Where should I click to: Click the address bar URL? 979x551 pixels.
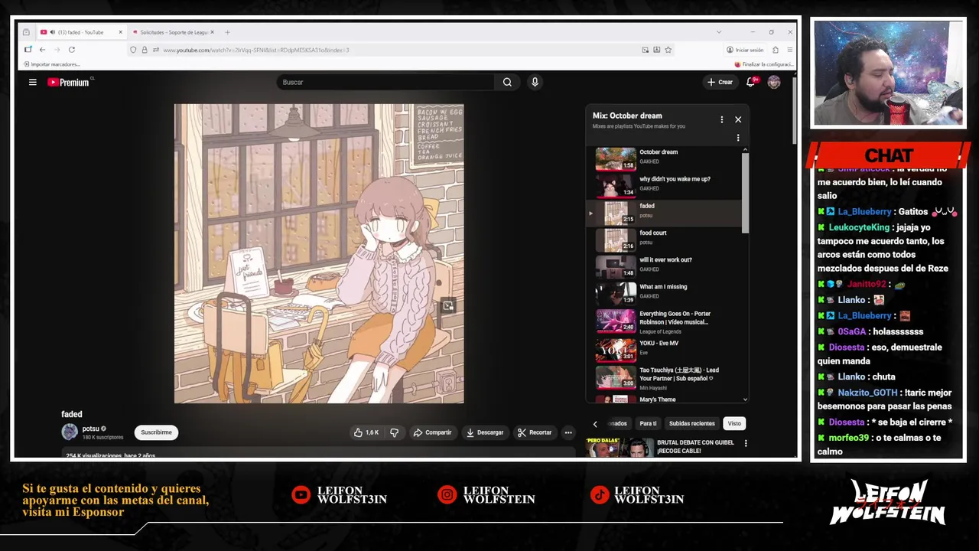tap(256, 50)
